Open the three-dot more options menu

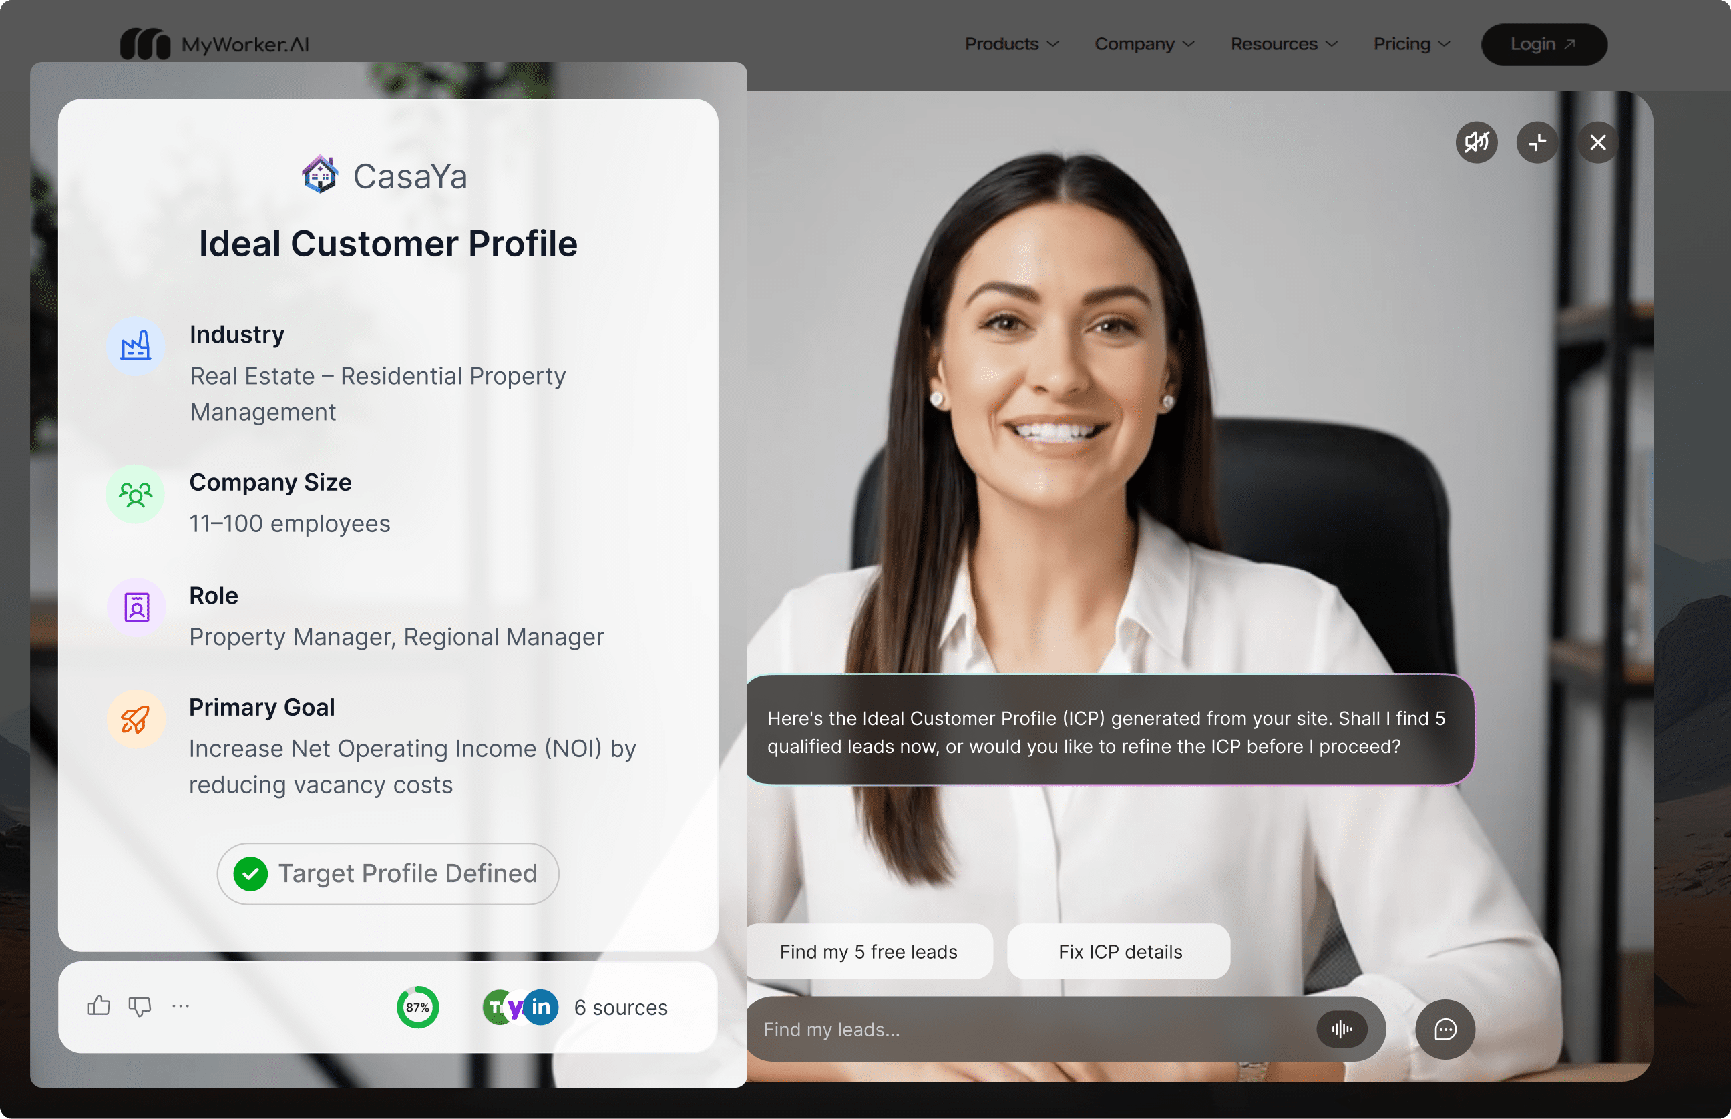[x=181, y=1006]
